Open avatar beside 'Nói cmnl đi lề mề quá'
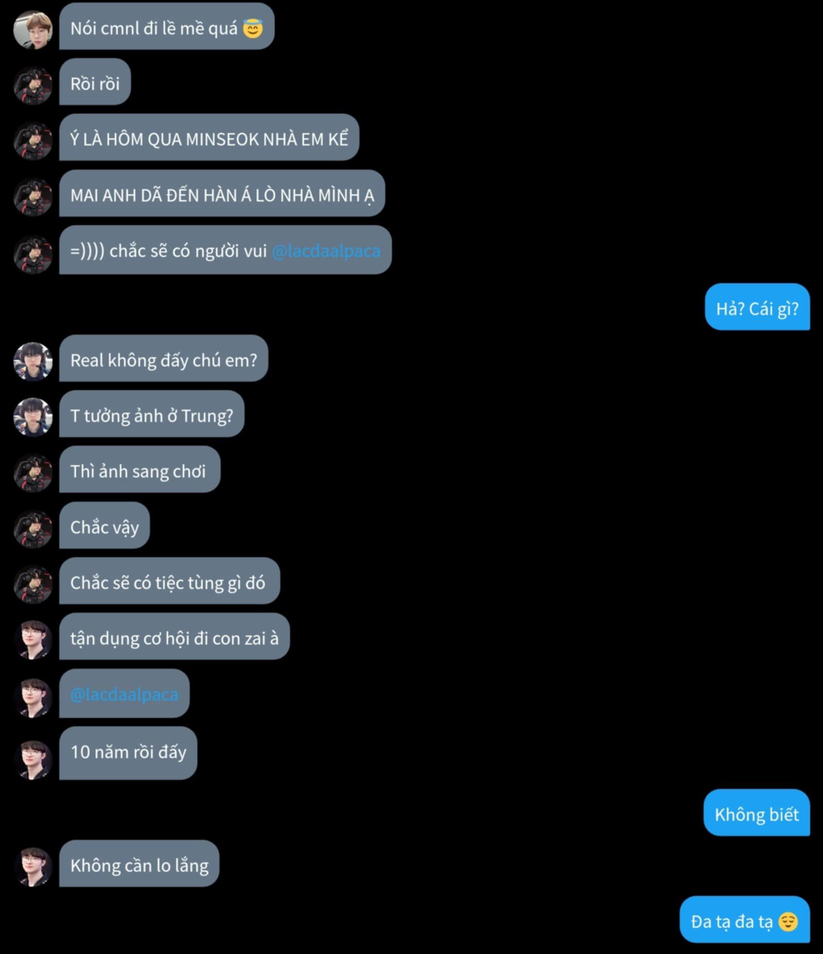The width and height of the screenshot is (823, 954). click(33, 30)
